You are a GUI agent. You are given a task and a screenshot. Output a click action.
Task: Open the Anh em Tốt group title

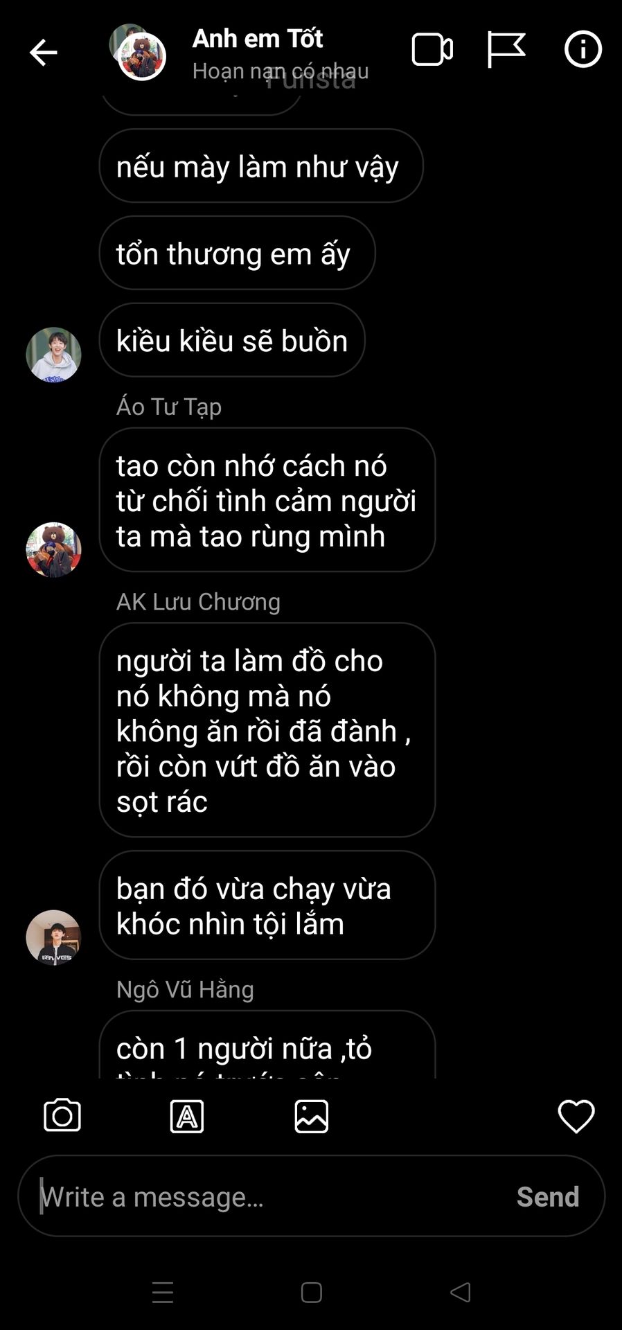(258, 39)
